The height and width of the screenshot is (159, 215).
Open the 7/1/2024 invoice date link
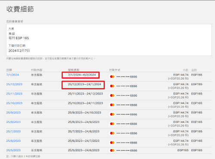(x=12, y=75)
